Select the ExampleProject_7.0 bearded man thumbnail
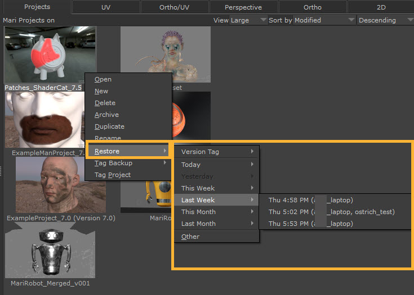 [x=46, y=184]
